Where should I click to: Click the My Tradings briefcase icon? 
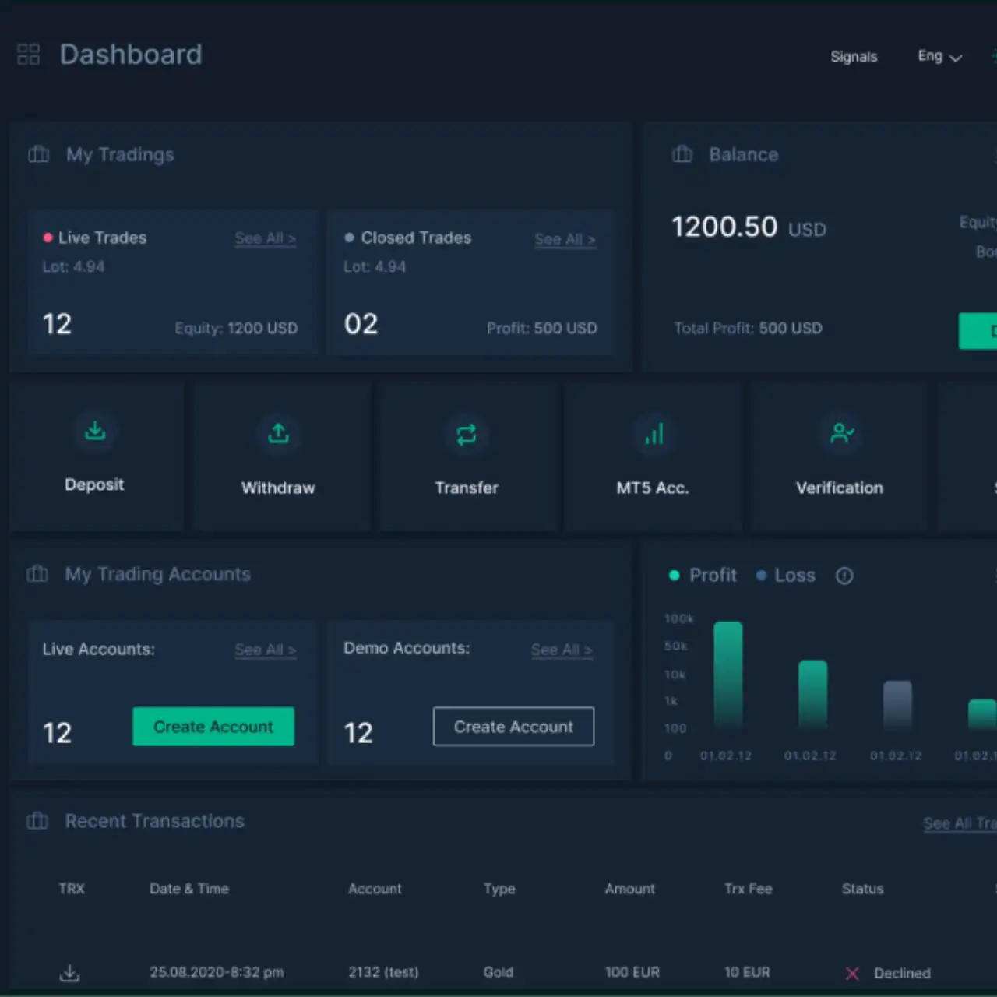pyautogui.click(x=39, y=154)
